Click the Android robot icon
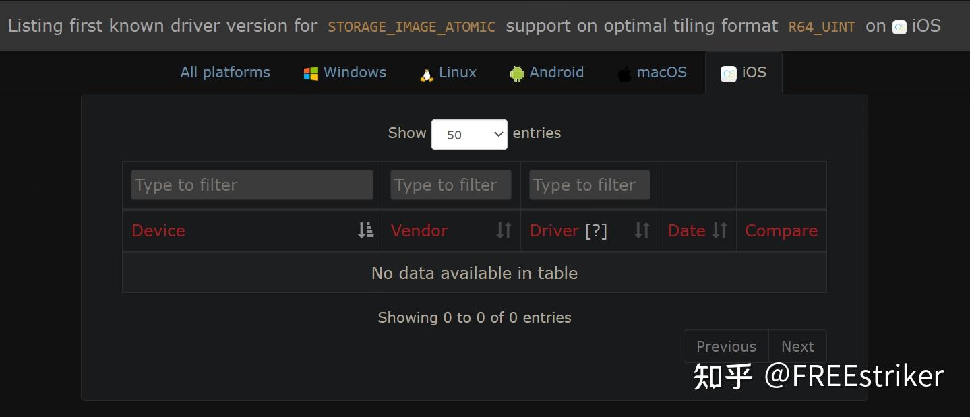970x417 pixels. pos(517,73)
